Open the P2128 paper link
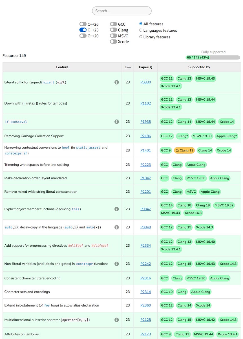 coord(145,320)
